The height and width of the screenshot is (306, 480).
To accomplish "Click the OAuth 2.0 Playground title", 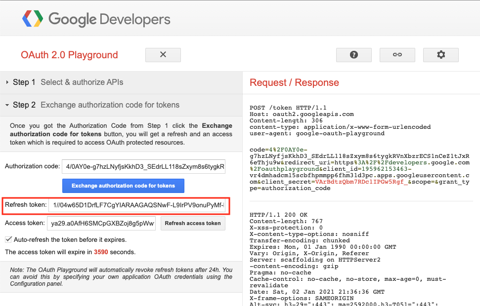I will click(x=69, y=55).
